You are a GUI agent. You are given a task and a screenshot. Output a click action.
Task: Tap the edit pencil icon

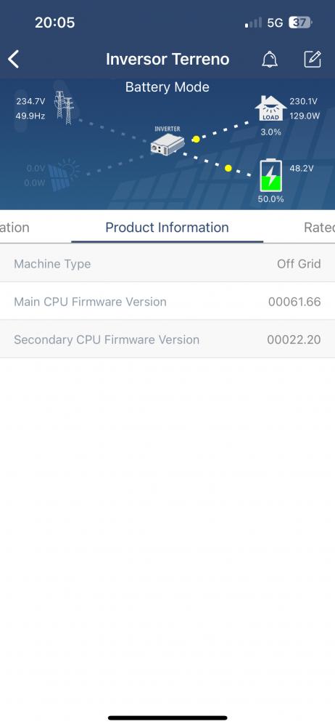click(x=313, y=60)
